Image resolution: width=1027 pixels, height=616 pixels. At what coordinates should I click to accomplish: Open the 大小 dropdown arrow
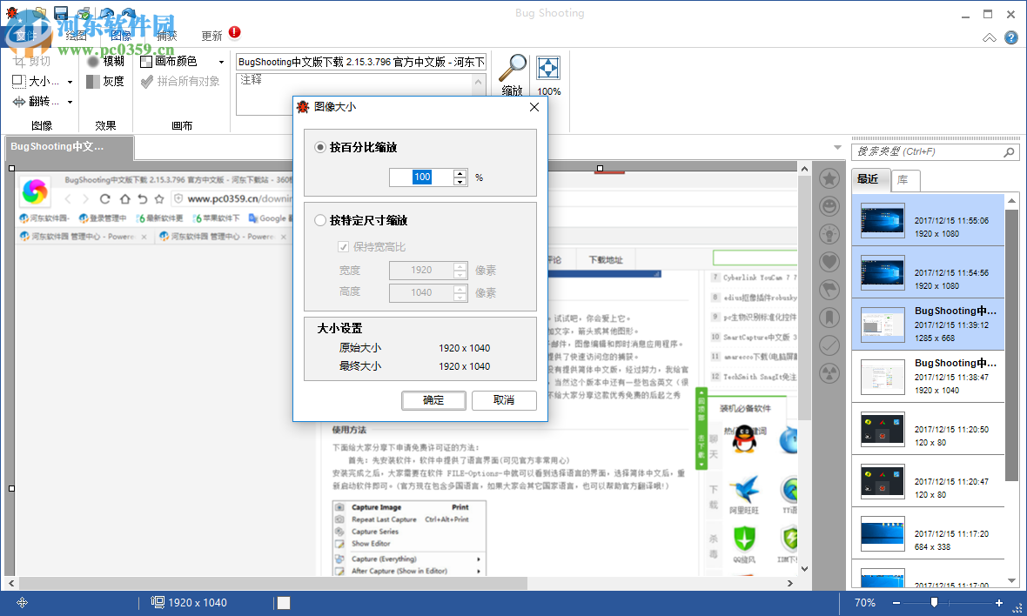70,82
